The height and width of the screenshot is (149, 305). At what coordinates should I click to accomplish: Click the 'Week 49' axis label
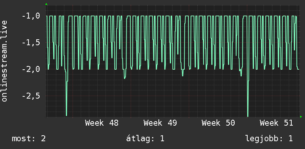pyautogui.click(x=160, y=123)
